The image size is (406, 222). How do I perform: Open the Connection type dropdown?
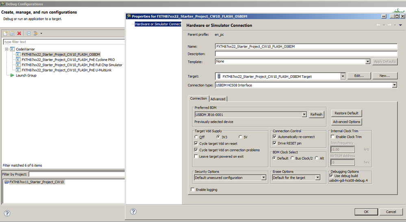coord(394,85)
